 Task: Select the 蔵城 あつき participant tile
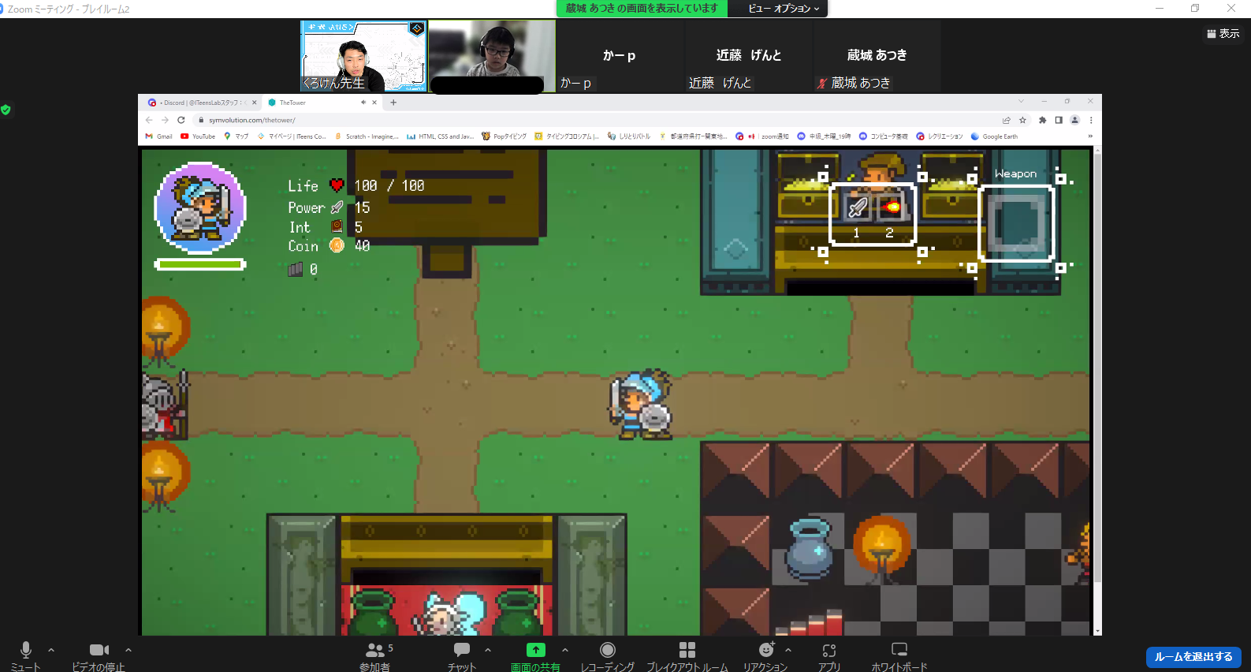point(877,56)
